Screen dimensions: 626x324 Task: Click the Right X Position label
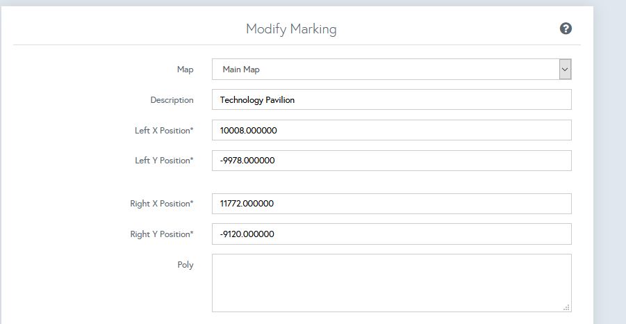click(x=161, y=204)
